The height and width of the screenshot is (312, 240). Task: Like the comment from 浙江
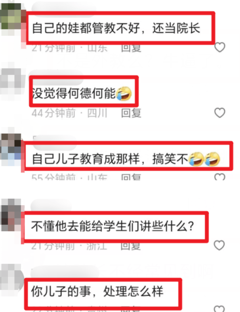pyautogui.click(x=219, y=245)
